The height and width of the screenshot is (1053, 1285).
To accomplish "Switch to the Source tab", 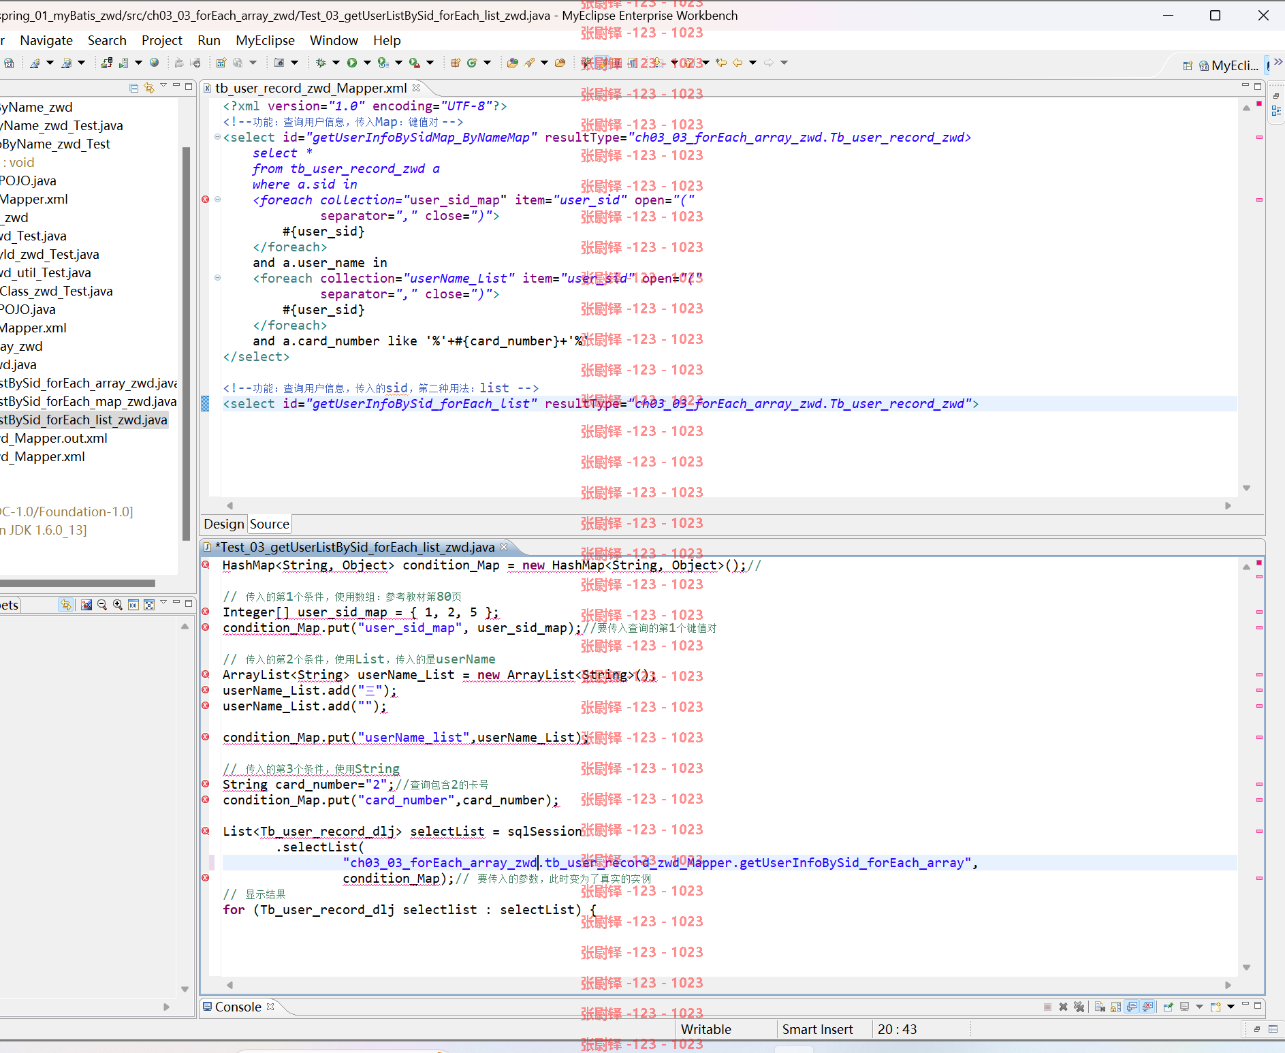I will (x=270, y=524).
